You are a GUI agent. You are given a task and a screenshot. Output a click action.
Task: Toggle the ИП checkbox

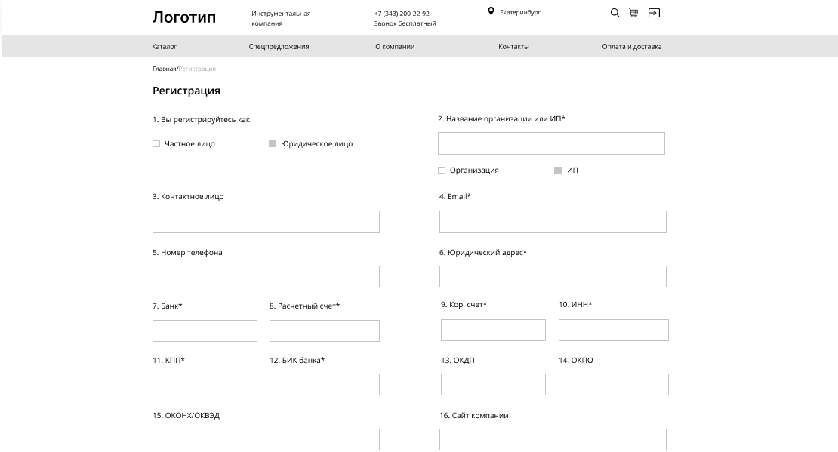pyautogui.click(x=558, y=171)
